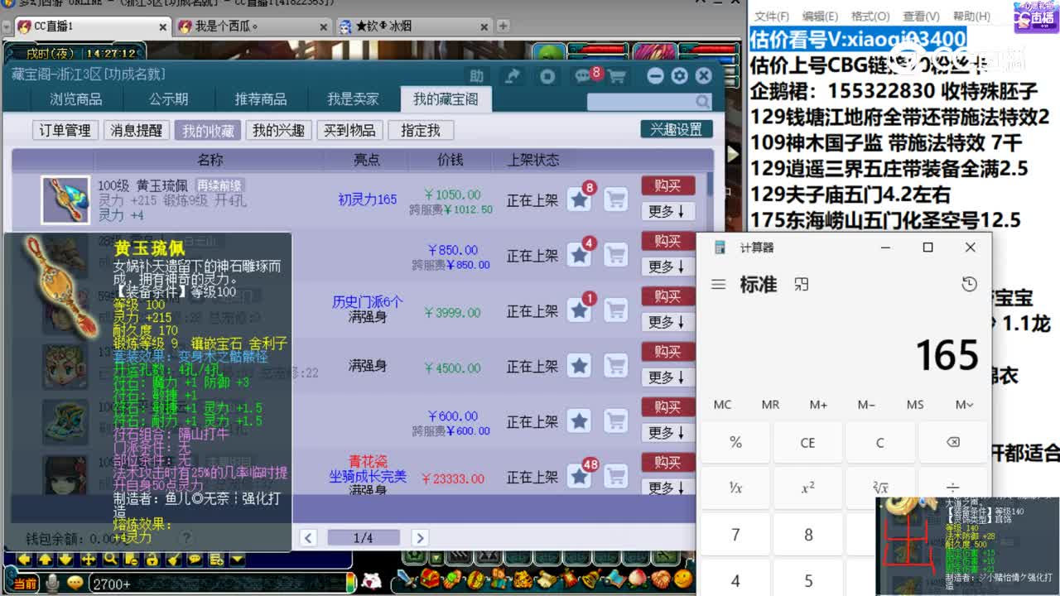Image resolution: width=1060 pixels, height=596 pixels.
Task: Toggle favorite star on ¥600.00 row
Action: click(580, 421)
